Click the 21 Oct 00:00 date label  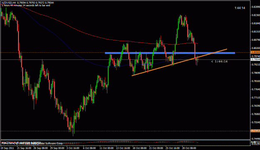coord(156,148)
